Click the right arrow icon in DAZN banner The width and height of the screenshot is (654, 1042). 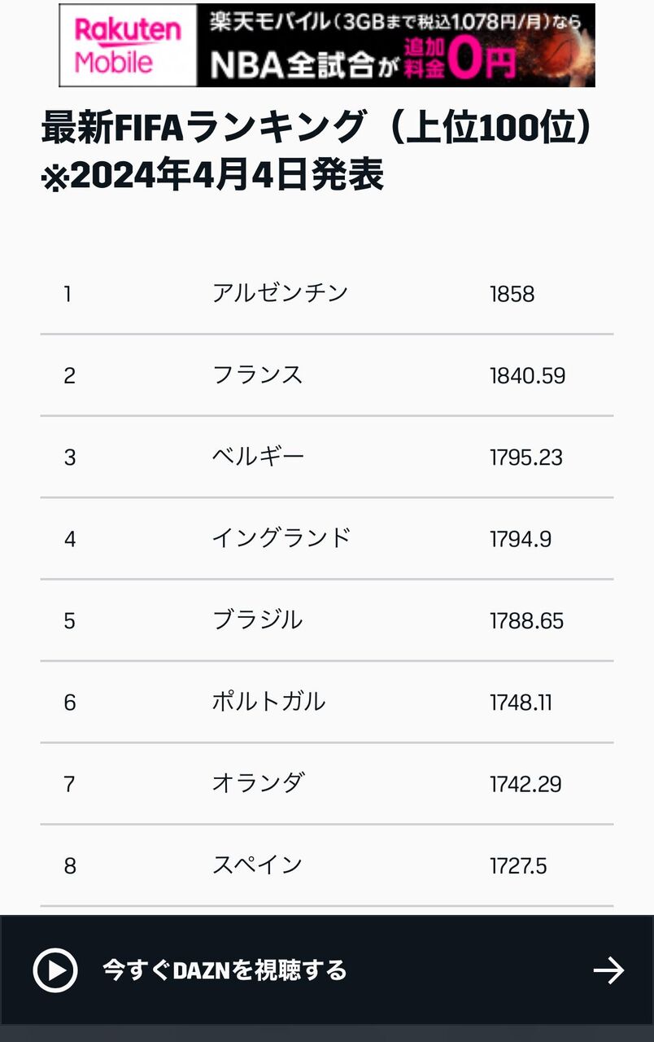(608, 970)
